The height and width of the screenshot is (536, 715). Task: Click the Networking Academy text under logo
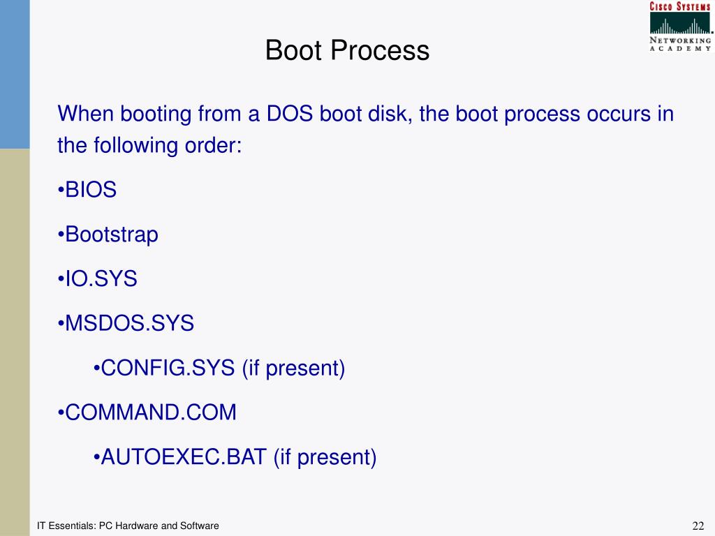click(x=680, y=44)
